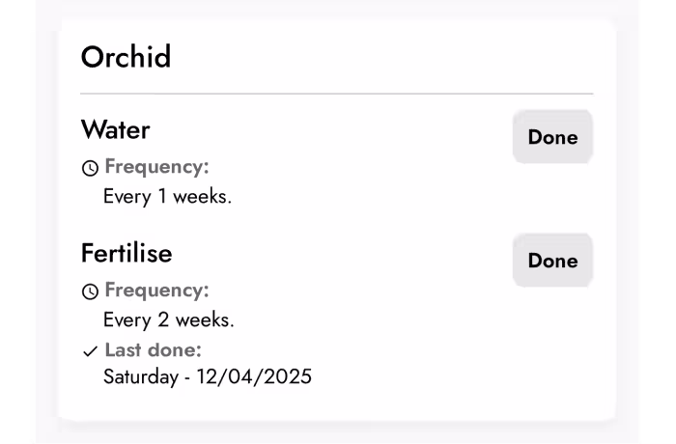Mark the Fertilise task as Done
The image size is (676, 444).
click(552, 261)
